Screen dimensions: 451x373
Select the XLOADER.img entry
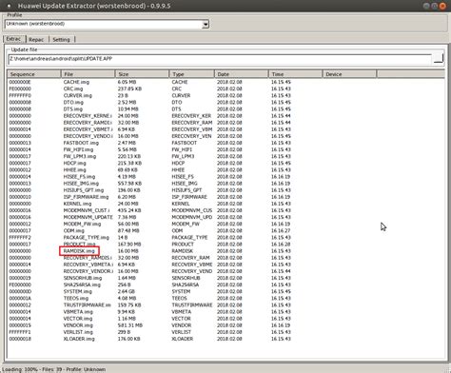[x=79, y=339]
